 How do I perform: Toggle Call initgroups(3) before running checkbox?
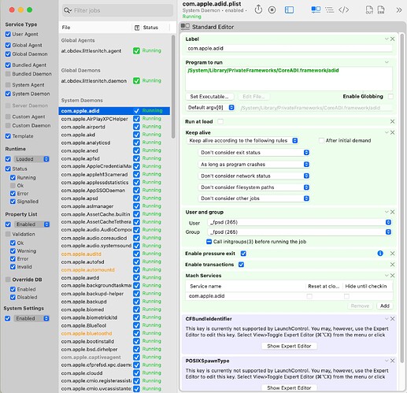point(209,242)
